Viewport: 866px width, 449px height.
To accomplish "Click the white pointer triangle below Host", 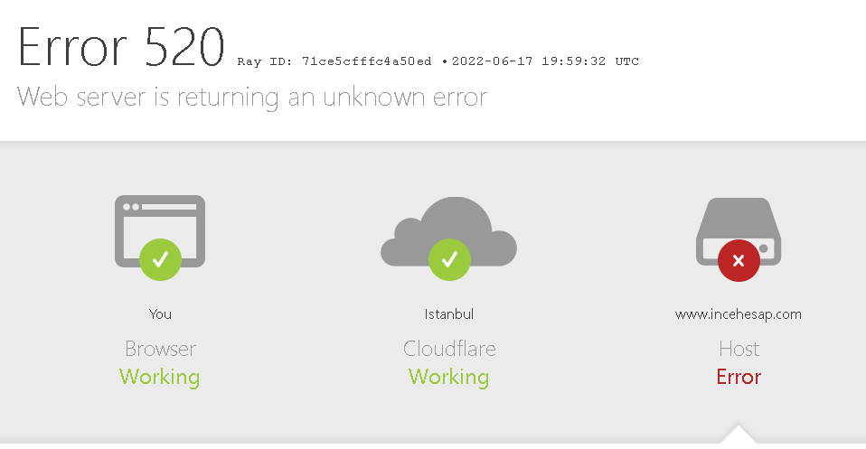I will click(x=739, y=434).
